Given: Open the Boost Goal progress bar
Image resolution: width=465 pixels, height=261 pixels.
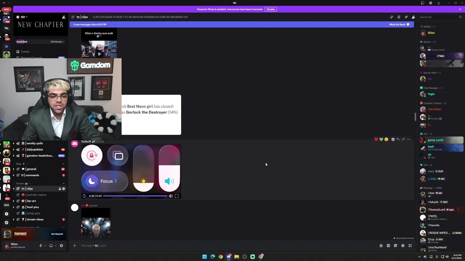Looking at the screenshot, I should pos(40,42).
